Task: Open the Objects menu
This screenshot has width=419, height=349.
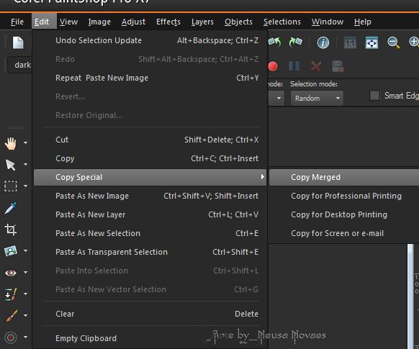Action: (238, 22)
